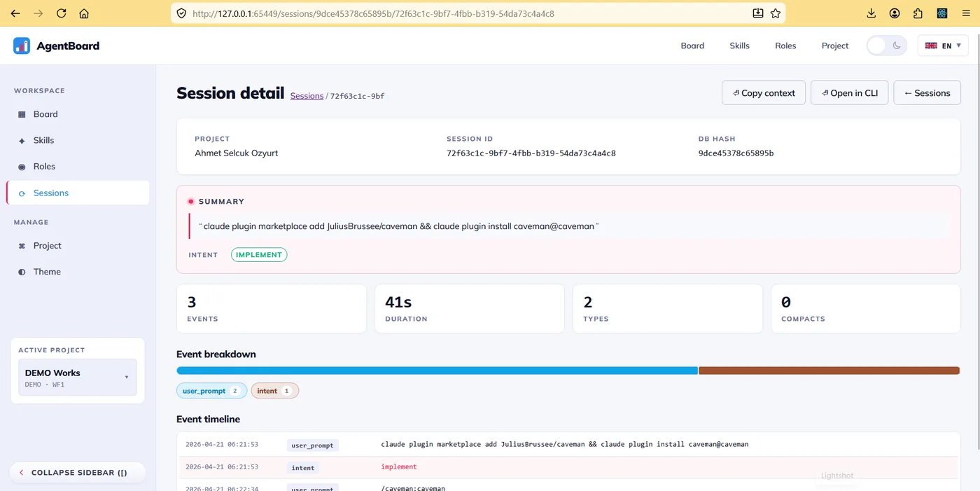This screenshot has width=980, height=491.
Task: Click the Theme half-circle icon
Action: (22, 272)
